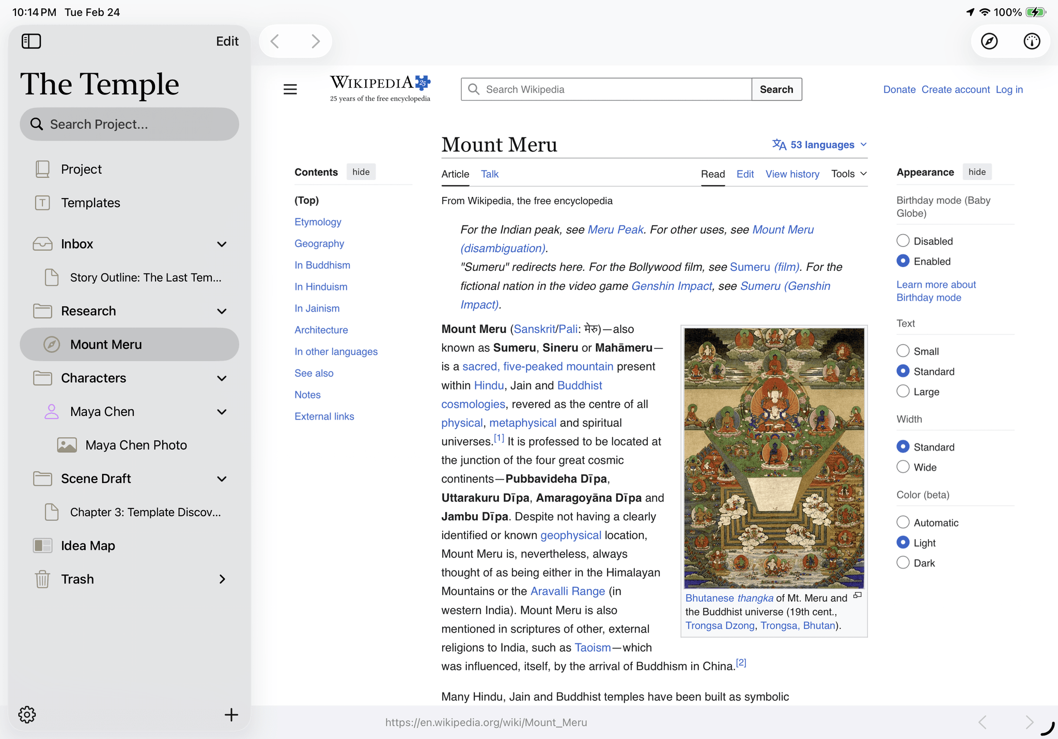Click the Log in link
The image size is (1058, 739).
[1009, 89]
